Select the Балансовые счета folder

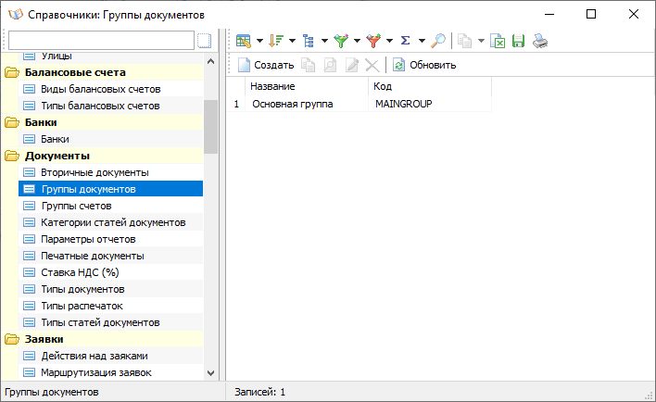pos(75,72)
